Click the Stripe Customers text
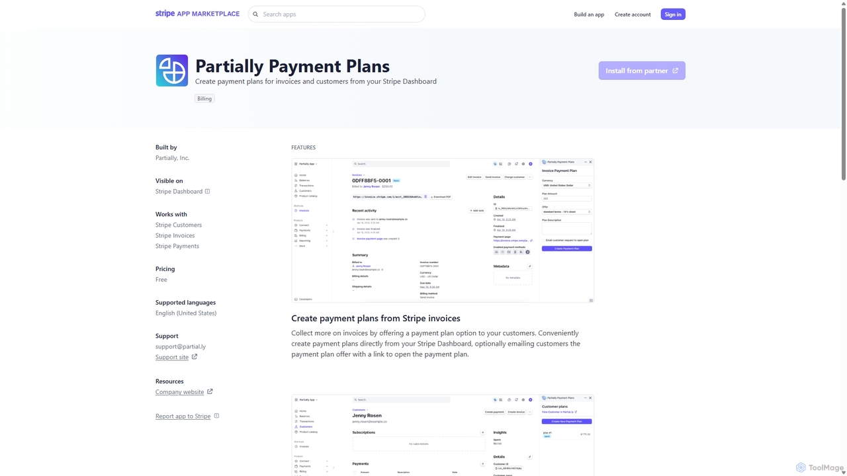Viewport: 847px width, 476px height. click(179, 225)
